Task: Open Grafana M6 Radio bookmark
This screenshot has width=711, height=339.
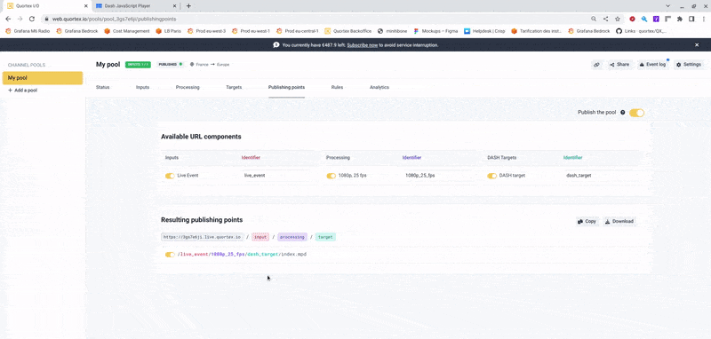Action: coord(28,31)
